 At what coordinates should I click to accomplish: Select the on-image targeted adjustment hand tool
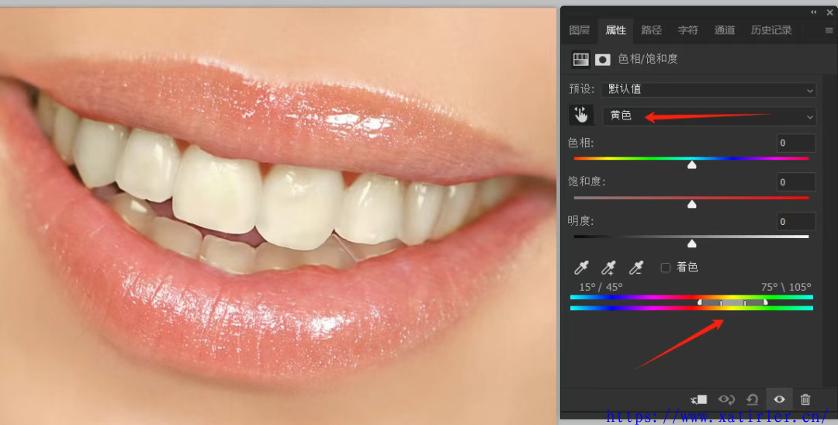click(x=580, y=116)
